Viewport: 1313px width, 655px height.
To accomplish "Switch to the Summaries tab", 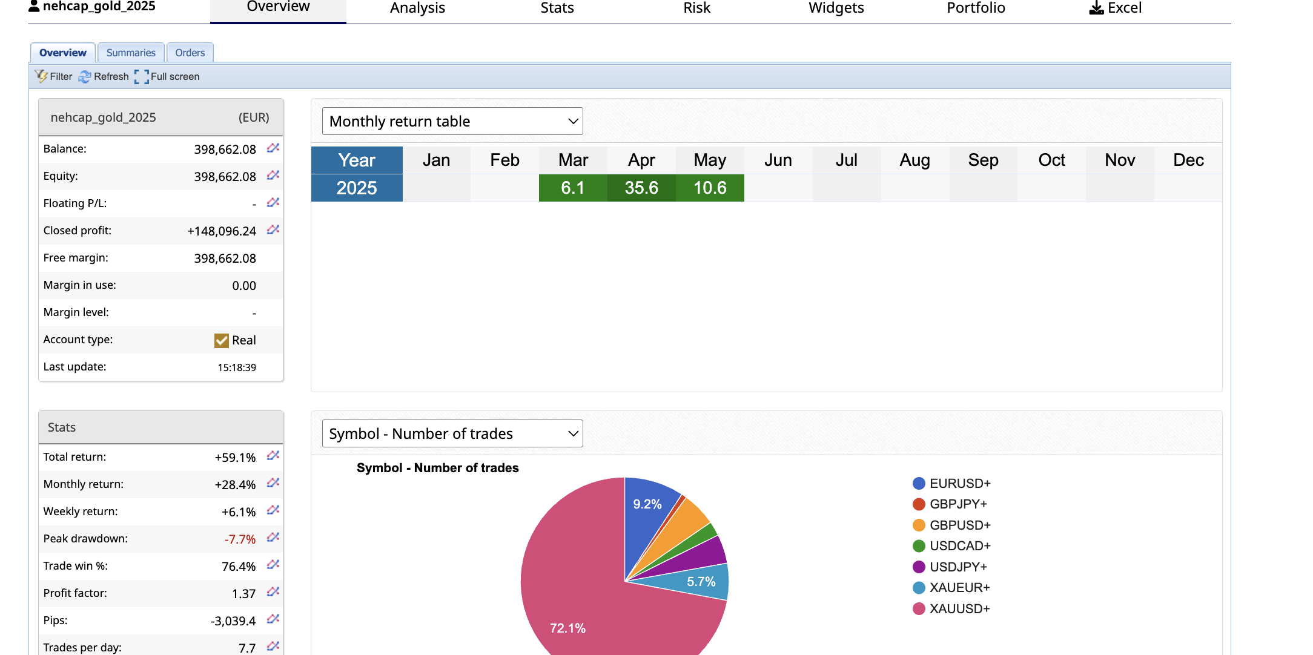I will pos(131,53).
